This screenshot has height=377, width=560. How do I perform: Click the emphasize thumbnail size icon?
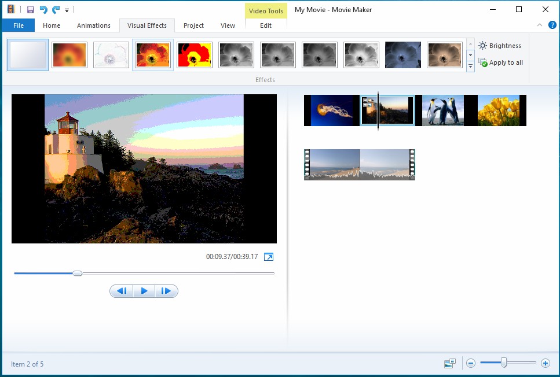(449, 363)
